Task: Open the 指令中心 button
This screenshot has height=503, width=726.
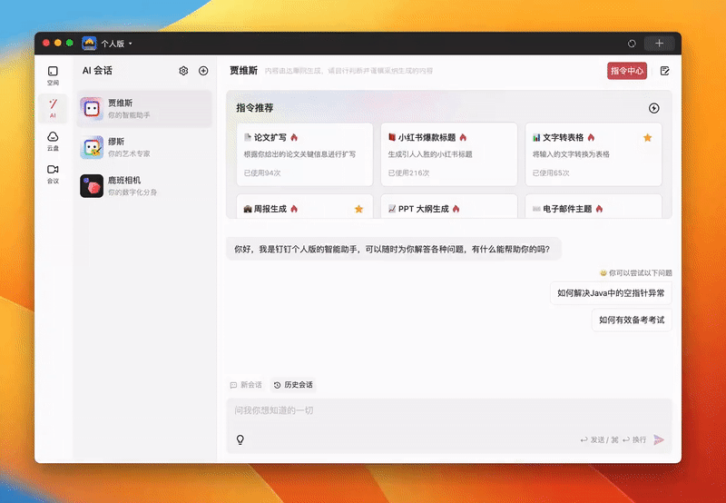Action: 627,71
